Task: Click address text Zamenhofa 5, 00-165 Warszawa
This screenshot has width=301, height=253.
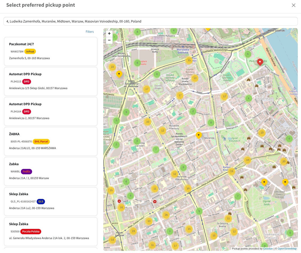Action: click(x=29, y=58)
